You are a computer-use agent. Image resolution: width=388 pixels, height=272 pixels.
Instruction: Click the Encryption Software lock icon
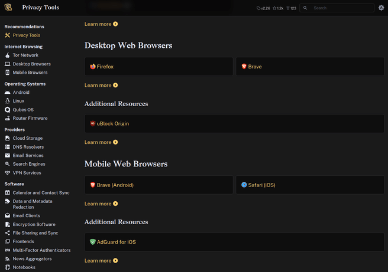pyautogui.click(x=8, y=224)
